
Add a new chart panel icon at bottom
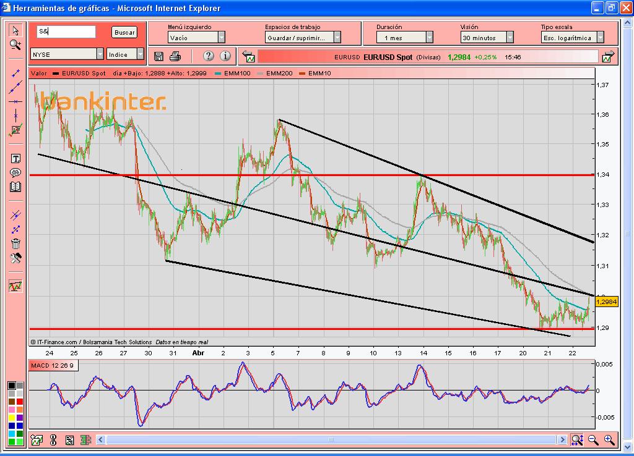pyautogui.click(x=37, y=440)
